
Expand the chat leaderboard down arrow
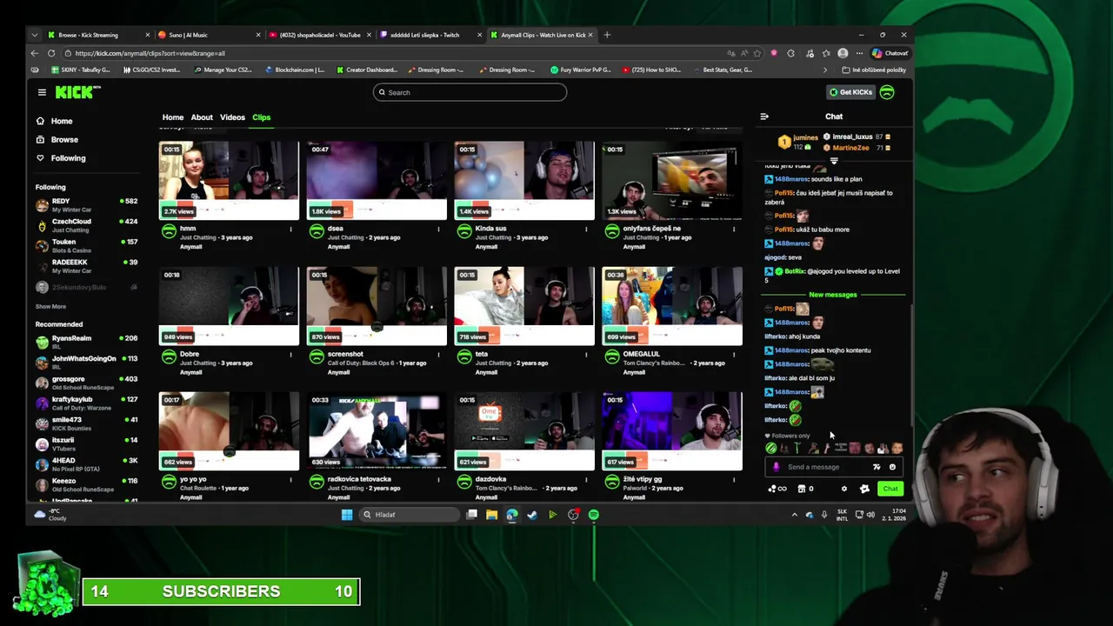tap(834, 162)
